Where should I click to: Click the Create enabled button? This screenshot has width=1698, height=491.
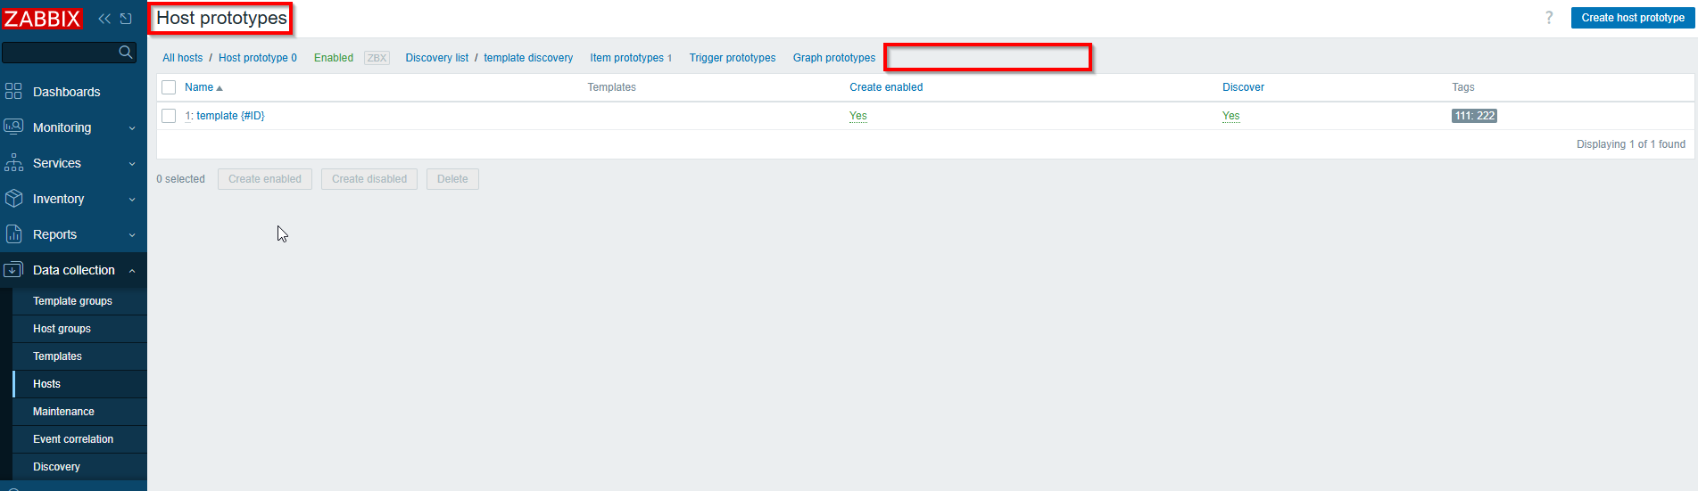[x=265, y=179]
